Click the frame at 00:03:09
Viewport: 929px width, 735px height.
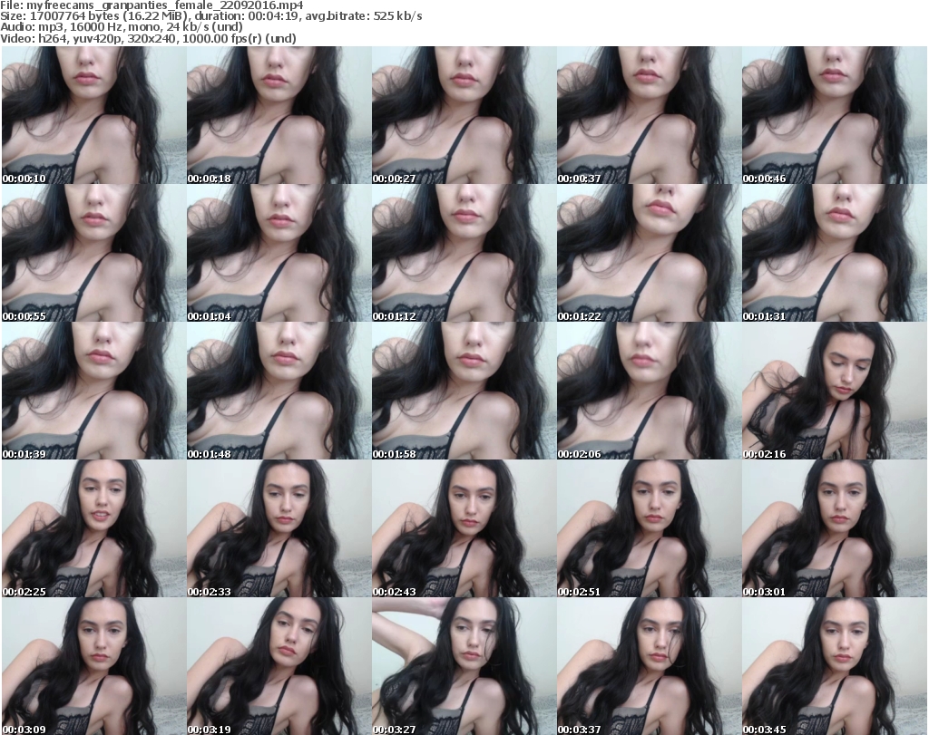[x=93, y=666]
